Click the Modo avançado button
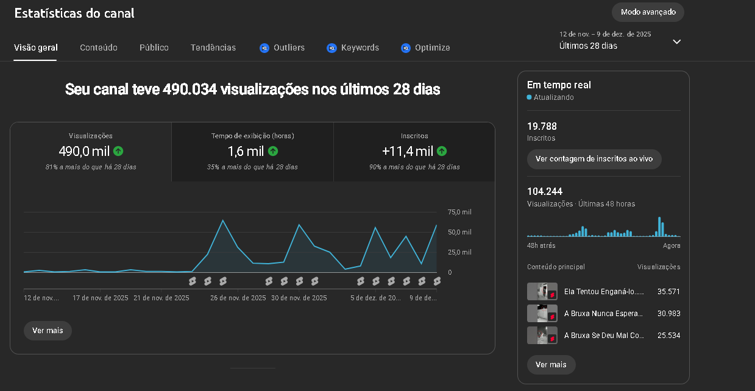This screenshot has height=391, width=755. [648, 12]
